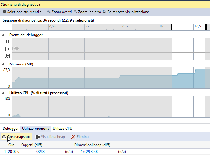210x155 pixels.
Task: Open the 17629,3 KB heap size link
Action: pos(89,152)
